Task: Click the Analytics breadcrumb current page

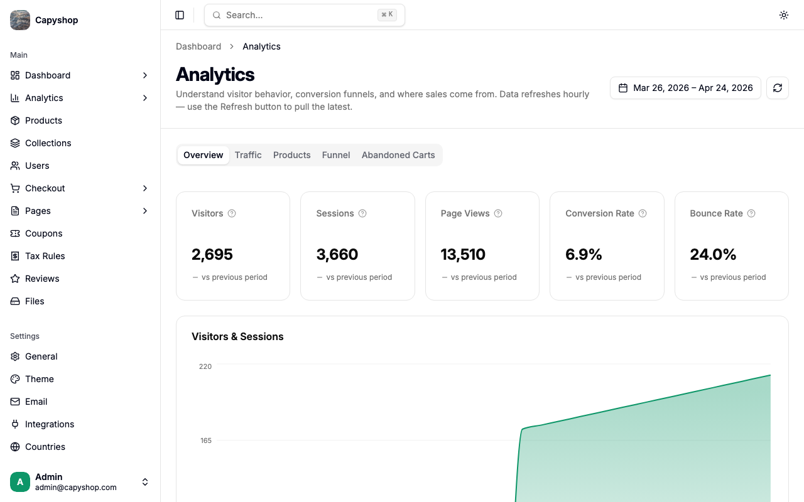Action: [x=261, y=46]
